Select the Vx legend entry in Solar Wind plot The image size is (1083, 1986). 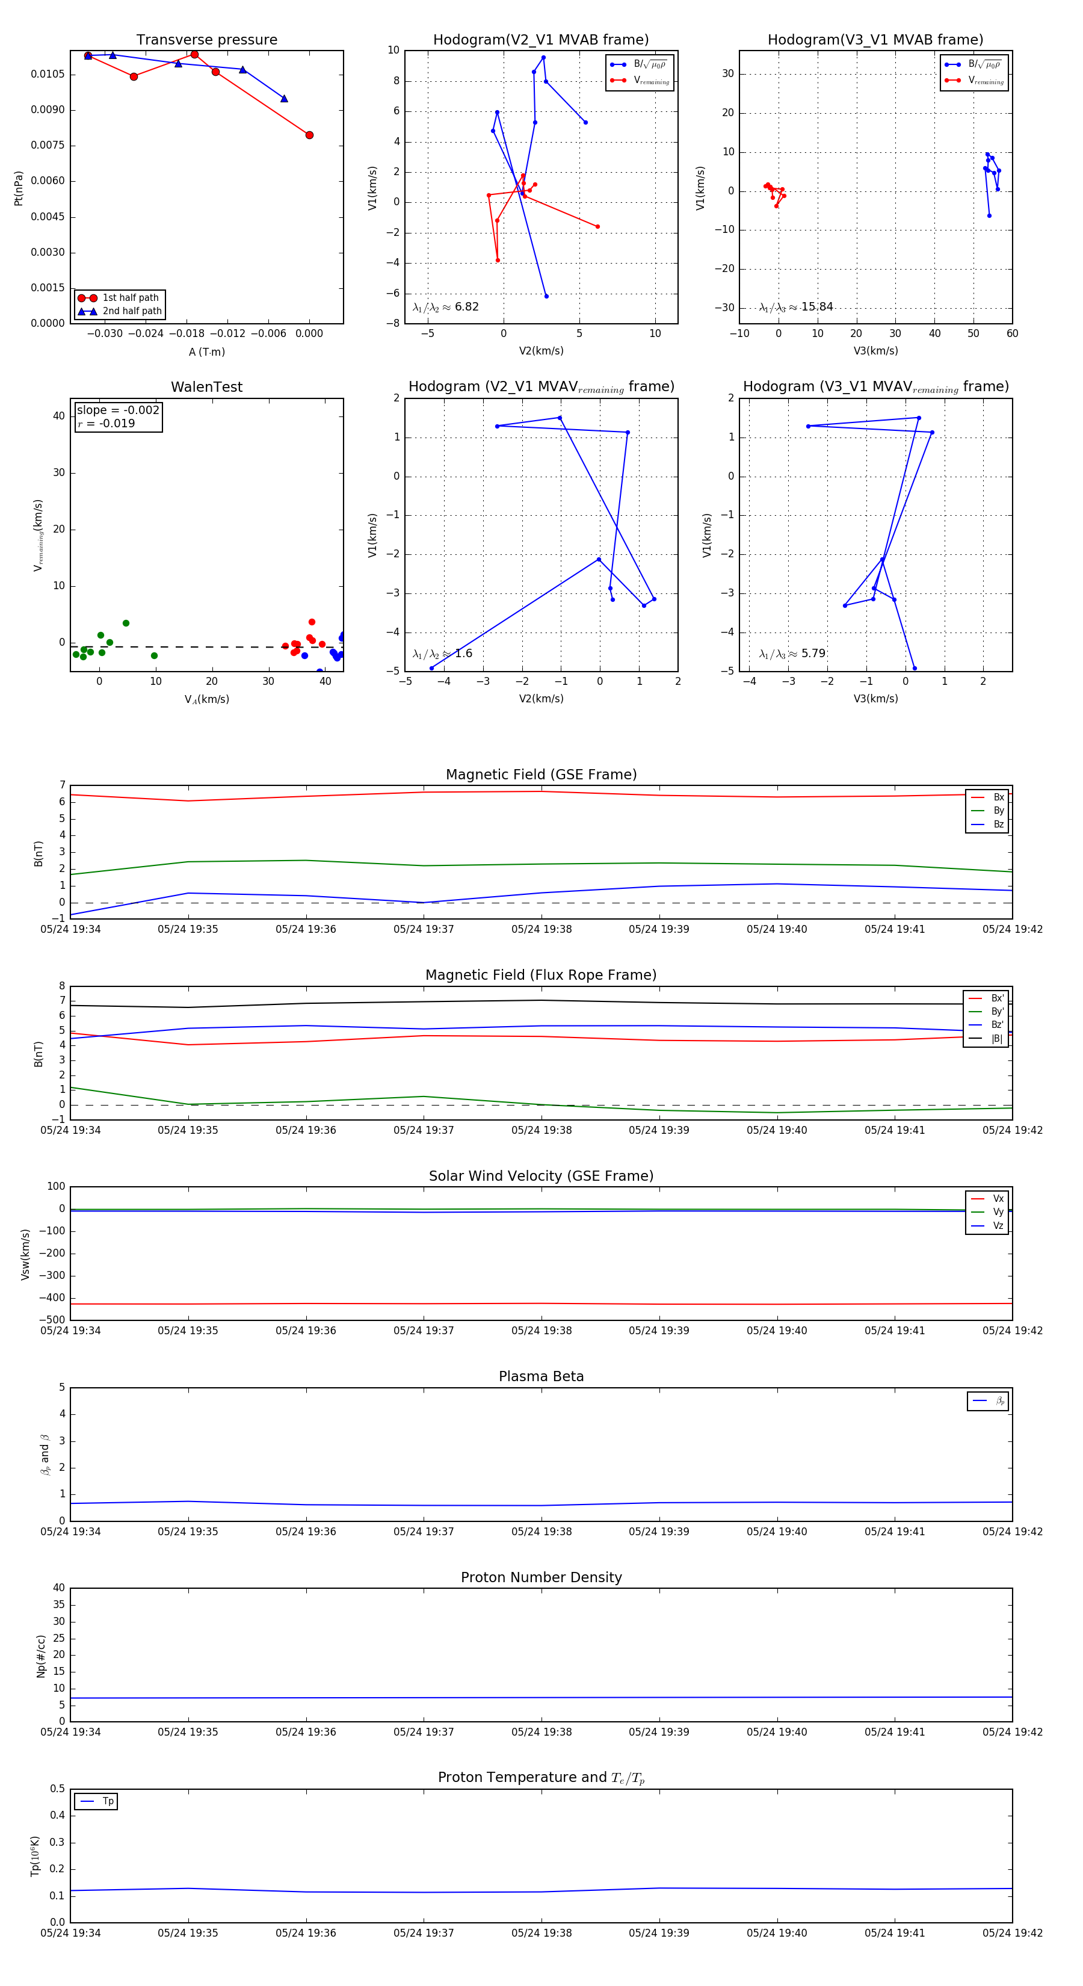point(987,1199)
